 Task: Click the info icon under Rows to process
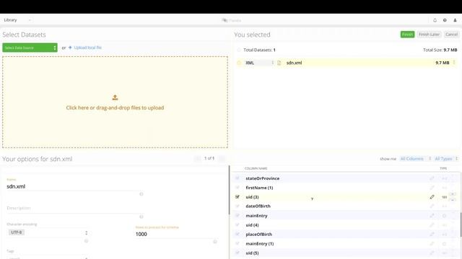pos(215,242)
